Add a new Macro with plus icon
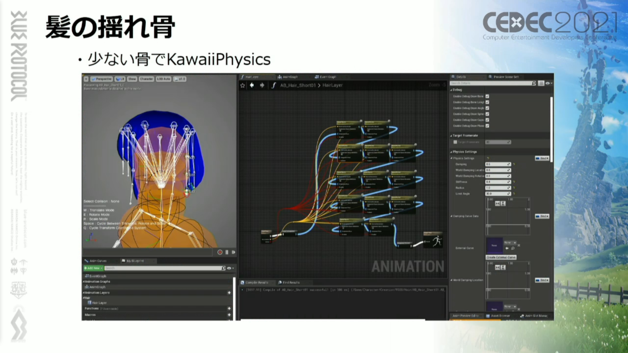 pos(229,315)
